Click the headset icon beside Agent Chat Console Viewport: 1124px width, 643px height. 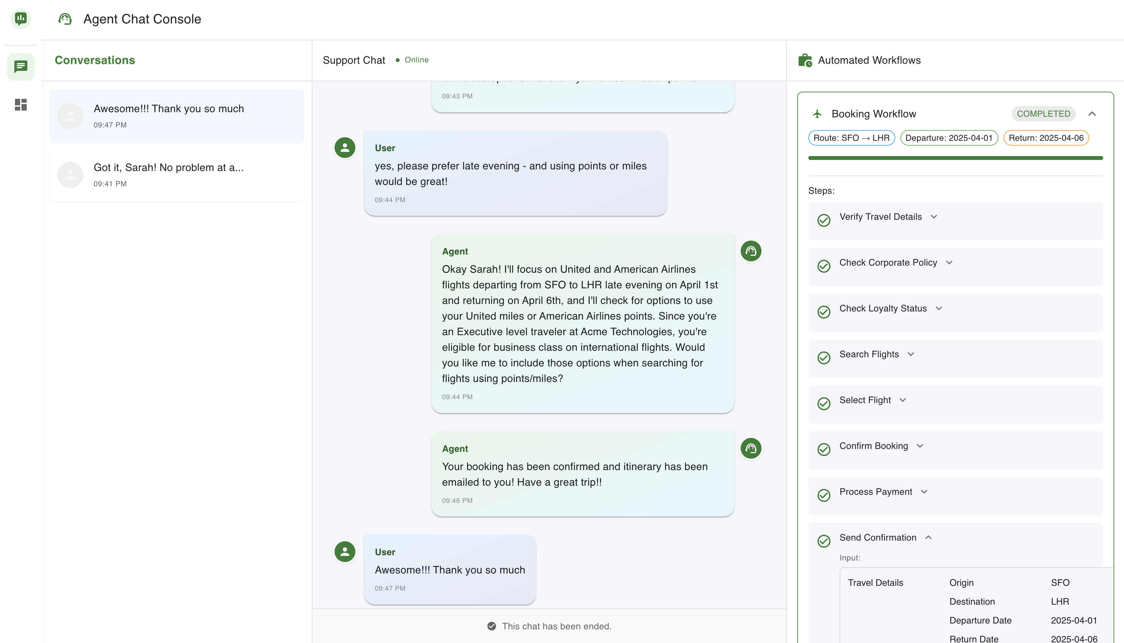[65, 19]
